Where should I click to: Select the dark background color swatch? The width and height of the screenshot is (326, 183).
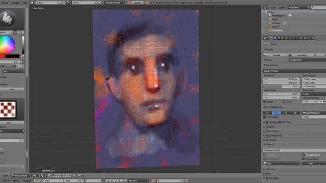(x=12, y=56)
